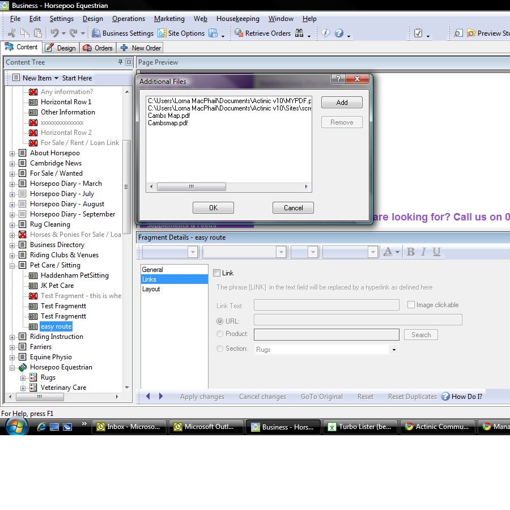The image size is (510, 510).
Task: Click the file list horizontal scrollbar thumb
Action: pyautogui.click(x=191, y=186)
